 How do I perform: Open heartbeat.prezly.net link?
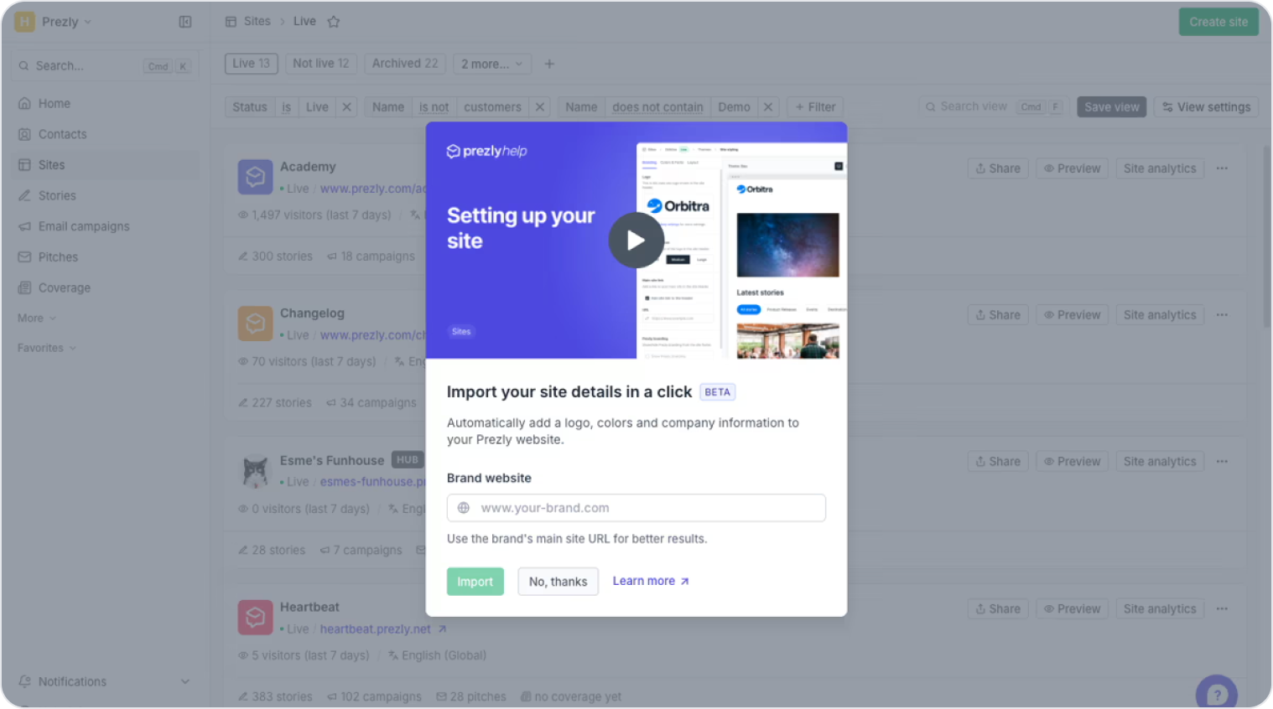pos(382,629)
